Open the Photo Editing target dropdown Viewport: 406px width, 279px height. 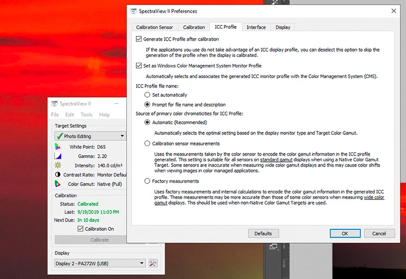(x=90, y=136)
